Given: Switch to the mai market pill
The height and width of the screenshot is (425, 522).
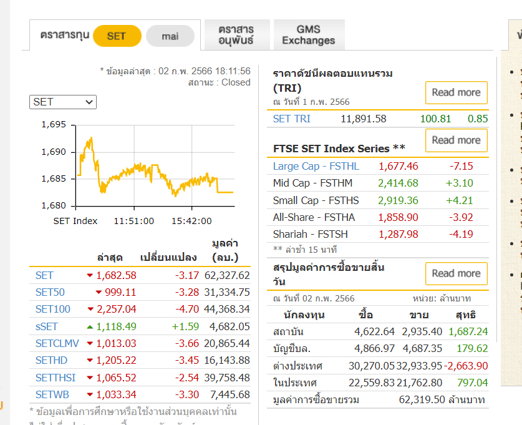Looking at the screenshot, I should 170,36.
